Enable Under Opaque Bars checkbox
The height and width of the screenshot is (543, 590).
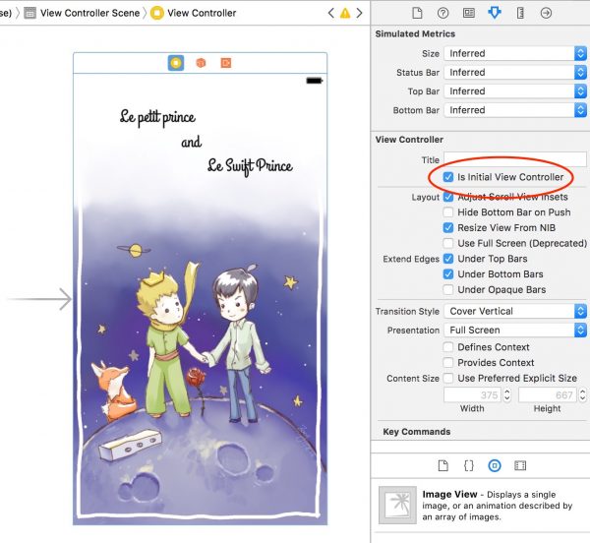(x=448, y=289)
